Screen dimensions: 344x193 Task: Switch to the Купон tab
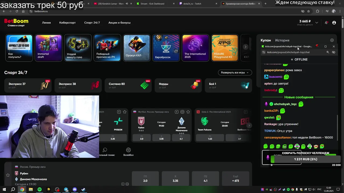point(266,40)
